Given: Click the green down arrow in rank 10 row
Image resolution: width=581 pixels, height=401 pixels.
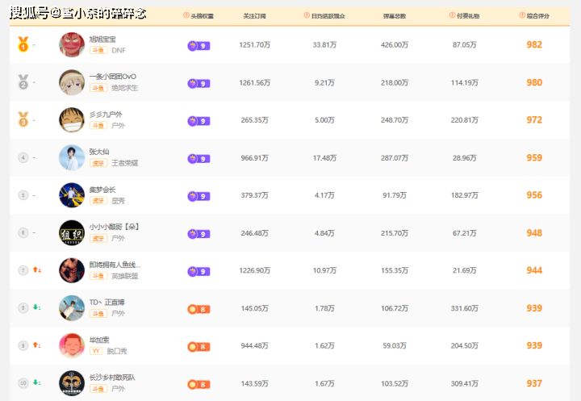Looking at the screenshot, I should 36,382.
